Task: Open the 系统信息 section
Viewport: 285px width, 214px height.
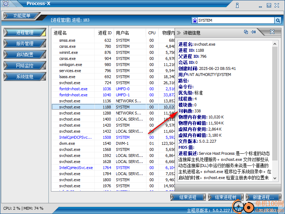Action: (x=25, y=77)
